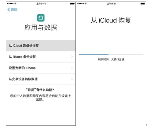153x130 pixels.
Task: Select 从 iCloud 云备份恢复 option
Action: [x=41, y=46]
